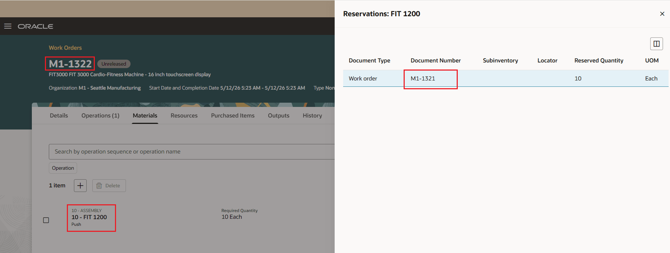Click the Each UOM cell

tap(651, 78)
